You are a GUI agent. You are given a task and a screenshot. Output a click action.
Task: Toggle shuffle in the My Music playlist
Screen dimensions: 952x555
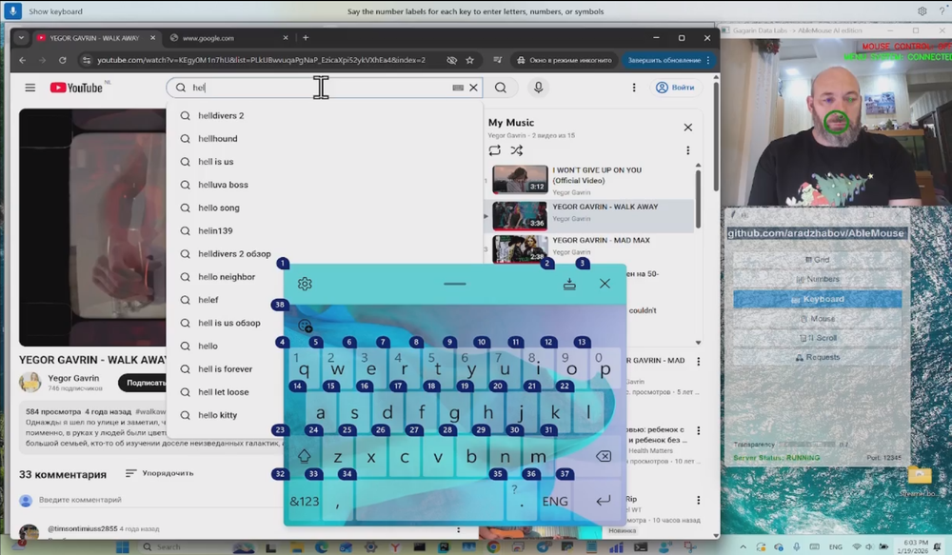516,149
